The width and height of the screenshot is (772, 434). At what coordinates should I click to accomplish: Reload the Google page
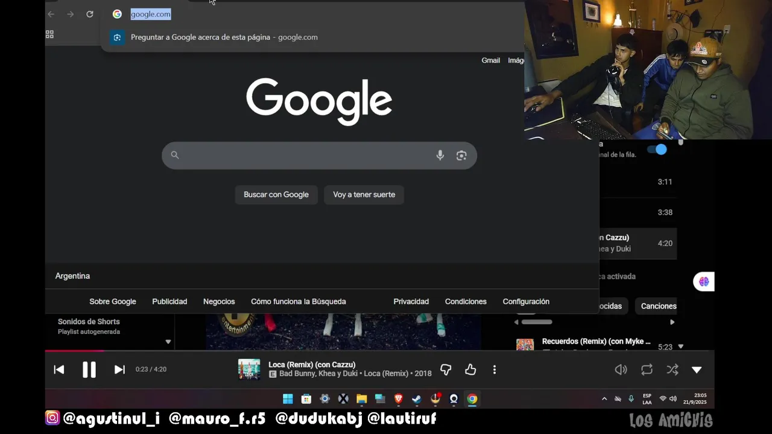[90, 14]
